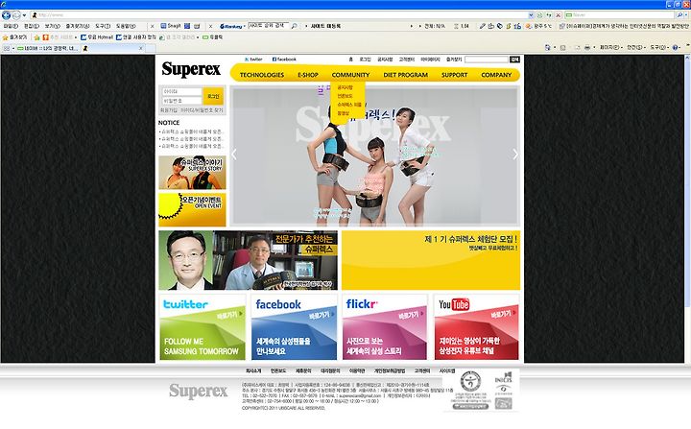Open the Open Event yellow banner
The image size is (691, 429).
point(192,209)
